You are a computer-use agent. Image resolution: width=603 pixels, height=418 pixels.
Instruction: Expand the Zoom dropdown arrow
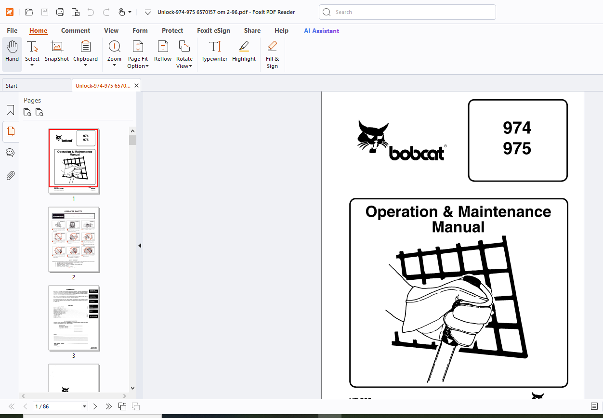pyautogui.click(x=114, y=65)
